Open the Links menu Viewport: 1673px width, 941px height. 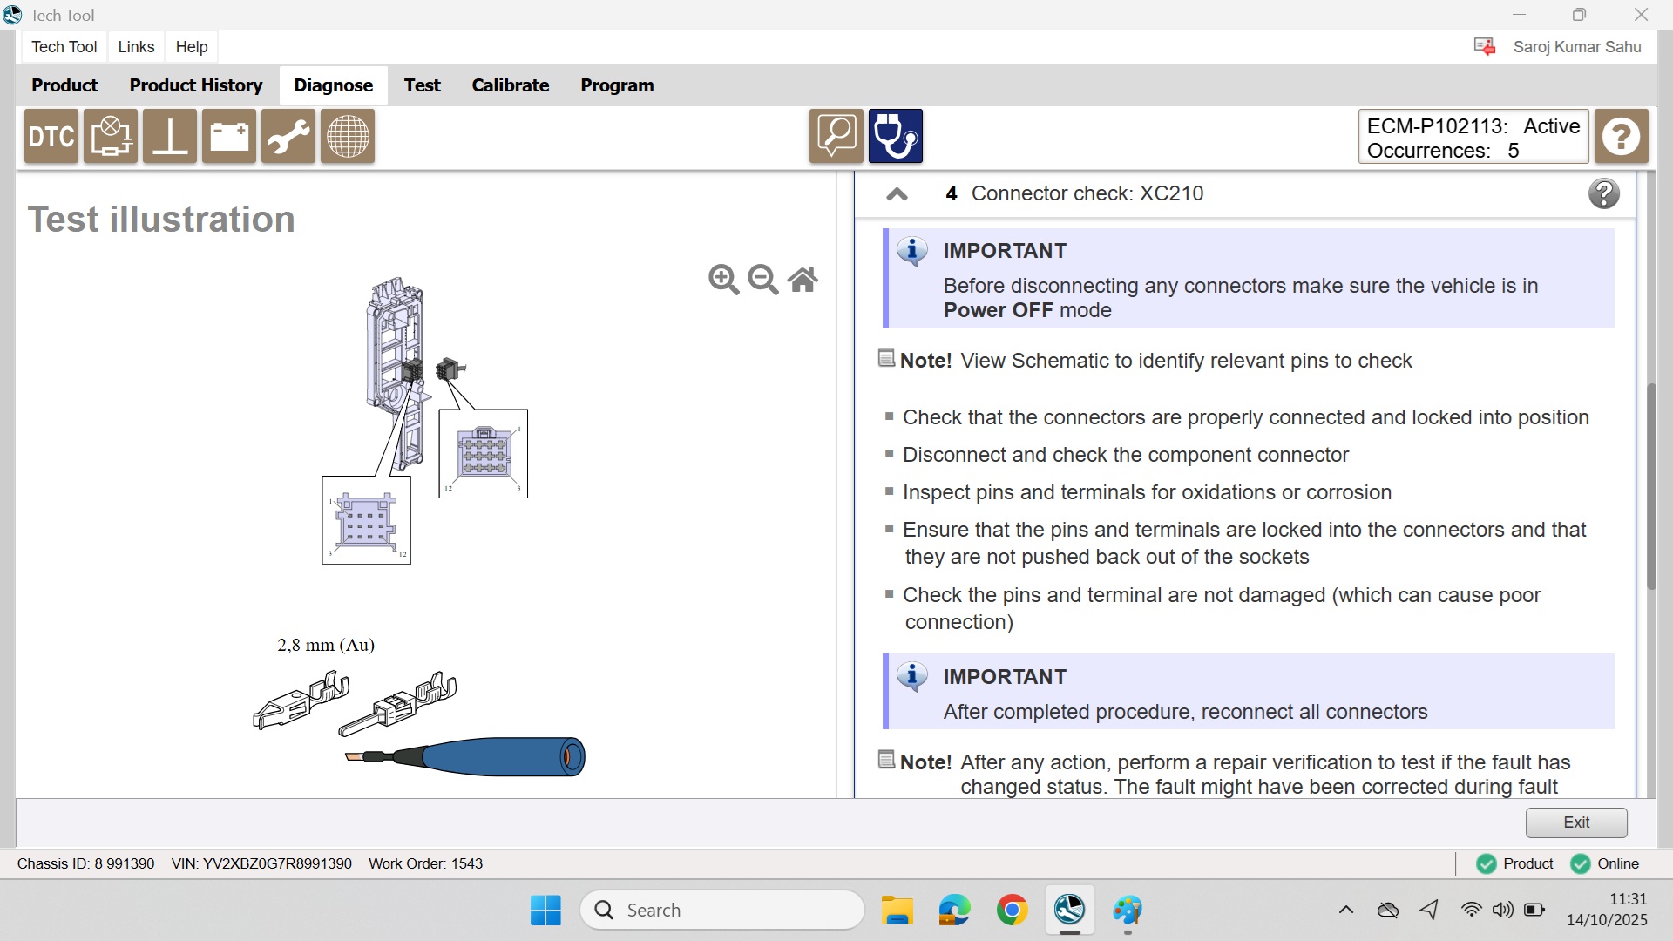[x=136, y=47]
